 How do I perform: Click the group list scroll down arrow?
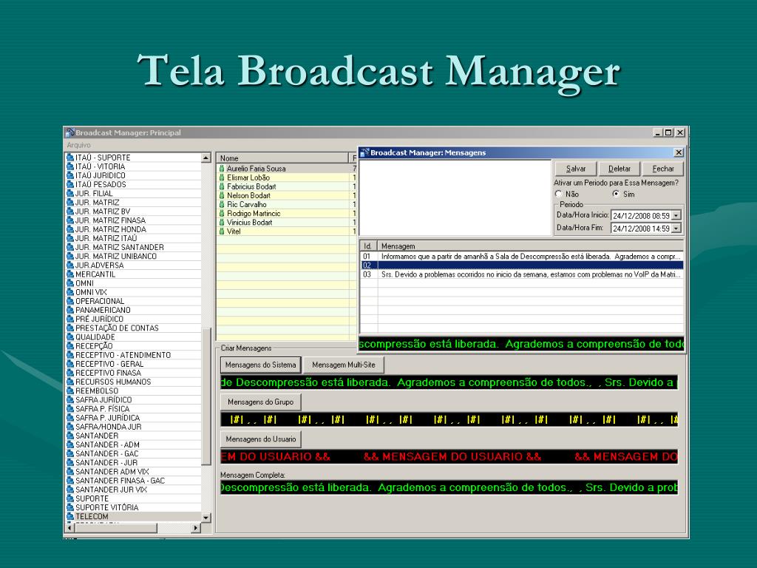click(206, 518)
